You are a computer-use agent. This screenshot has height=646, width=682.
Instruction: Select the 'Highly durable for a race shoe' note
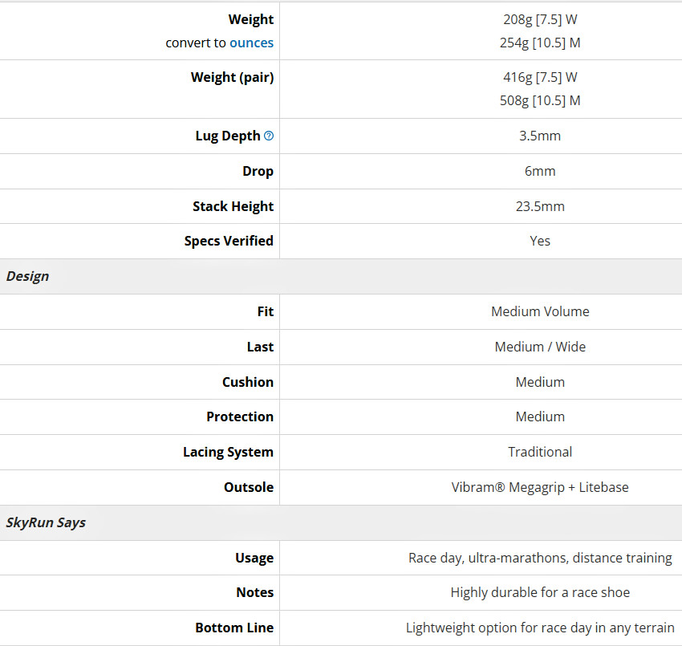pyautogui.click(x=540, y=592)
